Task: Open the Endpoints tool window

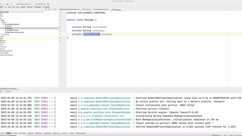Action: coord(48,133)
